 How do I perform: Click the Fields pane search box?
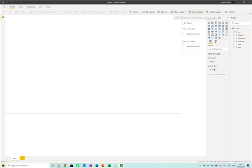pyautogui.click(x=241, y=23)
